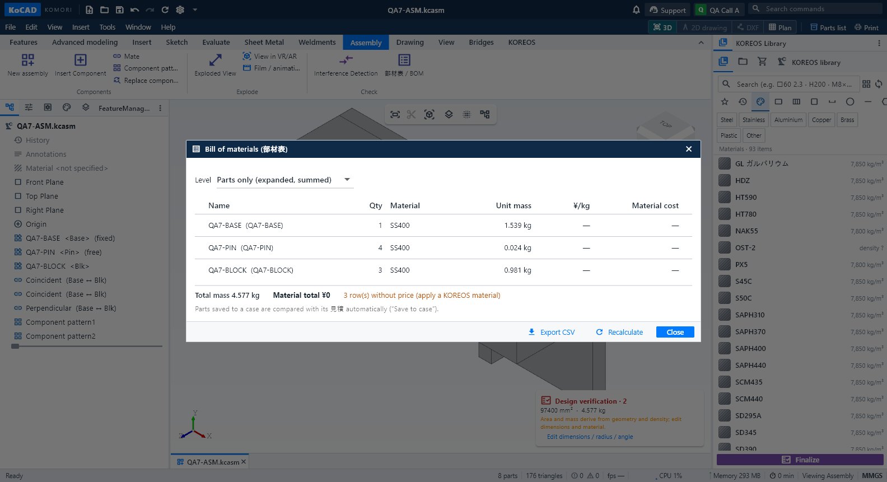Screen dimensions: 887x482
Task: Open the Window menu
Action: click(138, 27)
